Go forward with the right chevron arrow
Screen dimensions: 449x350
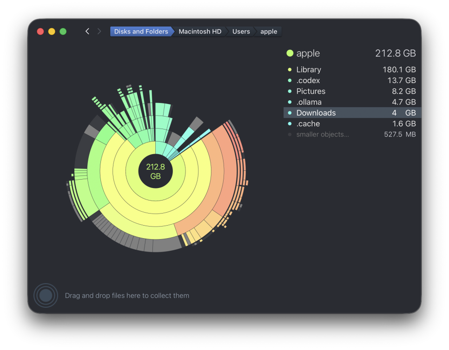click(99, 32)
